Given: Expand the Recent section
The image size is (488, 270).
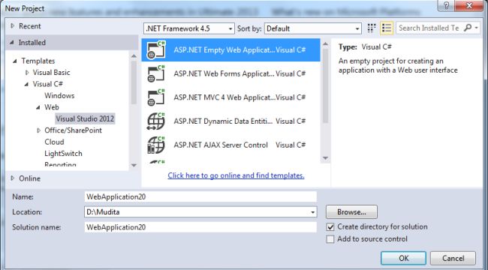Looking at the screenshot, I should tap(13, 26).
